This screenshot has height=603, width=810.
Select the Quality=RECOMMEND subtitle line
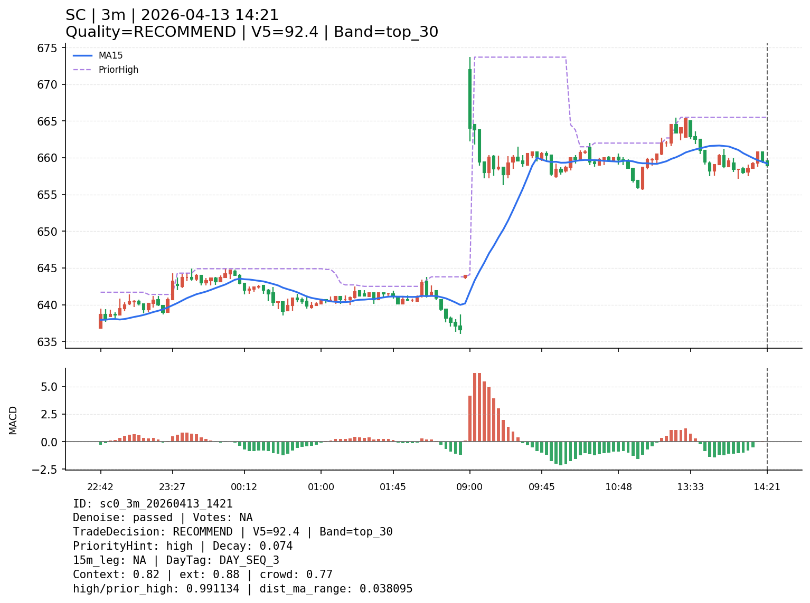[251, 32]
